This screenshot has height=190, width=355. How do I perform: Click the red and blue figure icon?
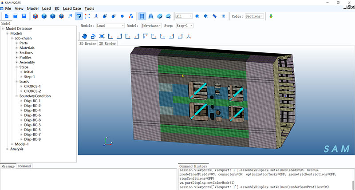coord(131,16)
